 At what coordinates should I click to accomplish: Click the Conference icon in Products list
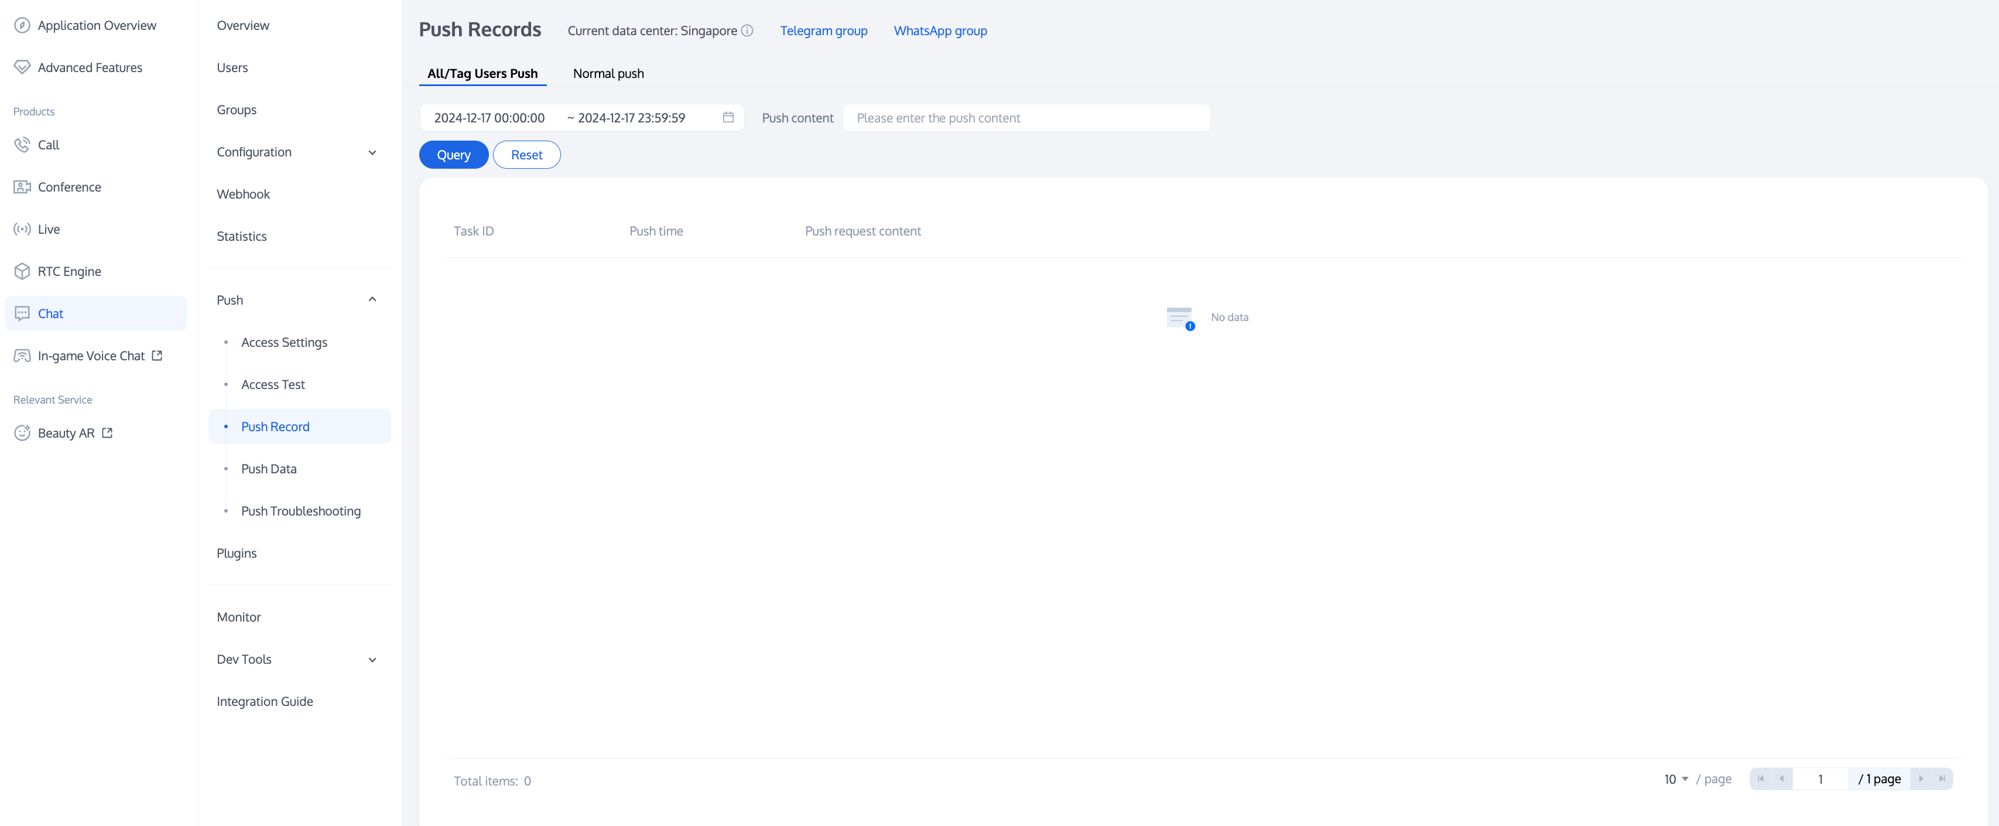[22, 187]
